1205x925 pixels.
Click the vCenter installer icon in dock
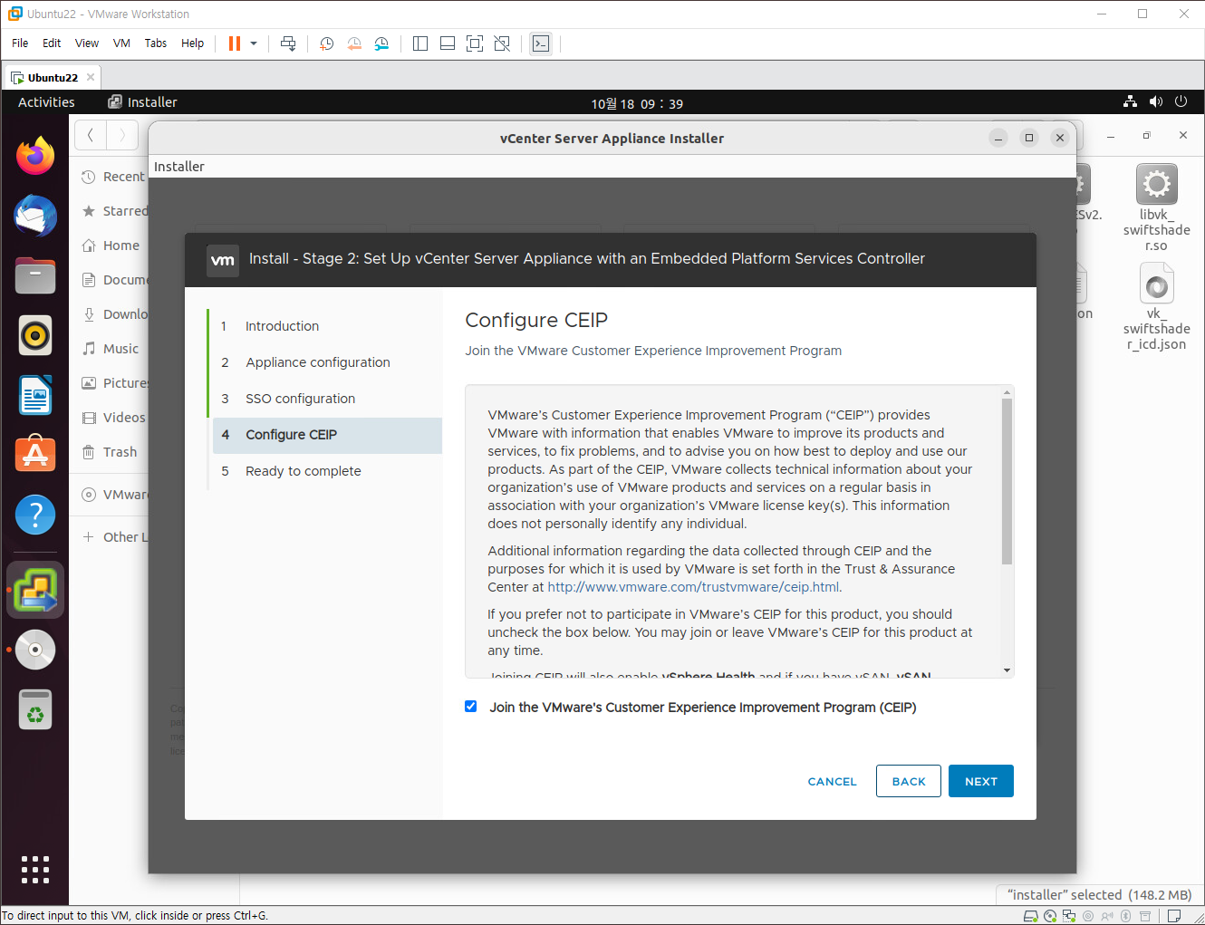(x=35, y=590)
